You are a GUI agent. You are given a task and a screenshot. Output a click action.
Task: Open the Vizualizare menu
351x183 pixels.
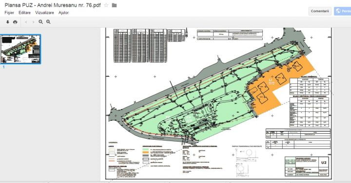44,13
